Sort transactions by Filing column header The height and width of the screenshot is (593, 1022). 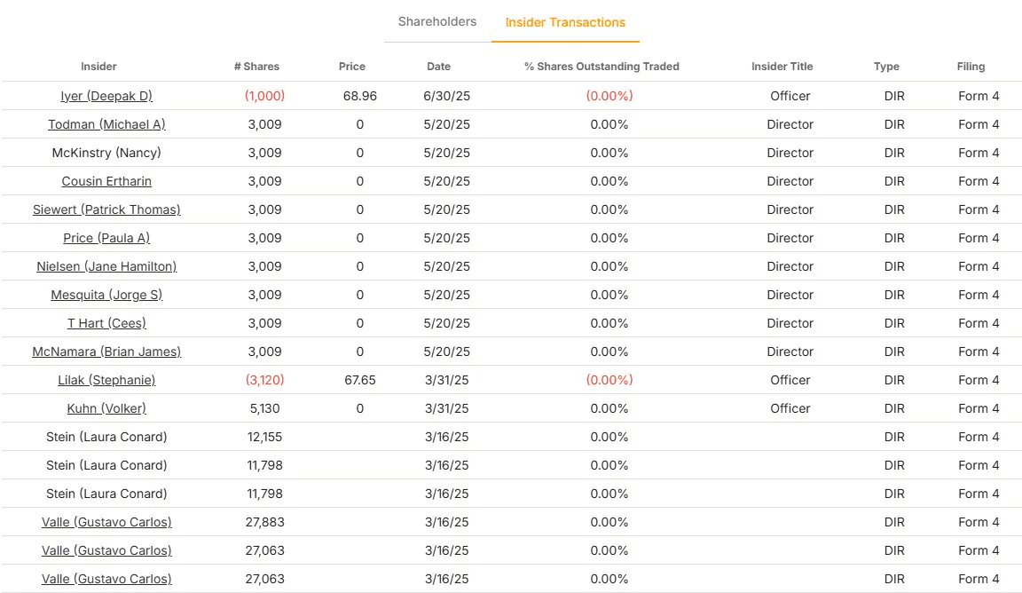click(971, 67)
